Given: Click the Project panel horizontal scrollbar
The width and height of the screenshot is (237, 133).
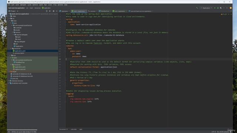Looking at the screenshot, I should 22,130.
